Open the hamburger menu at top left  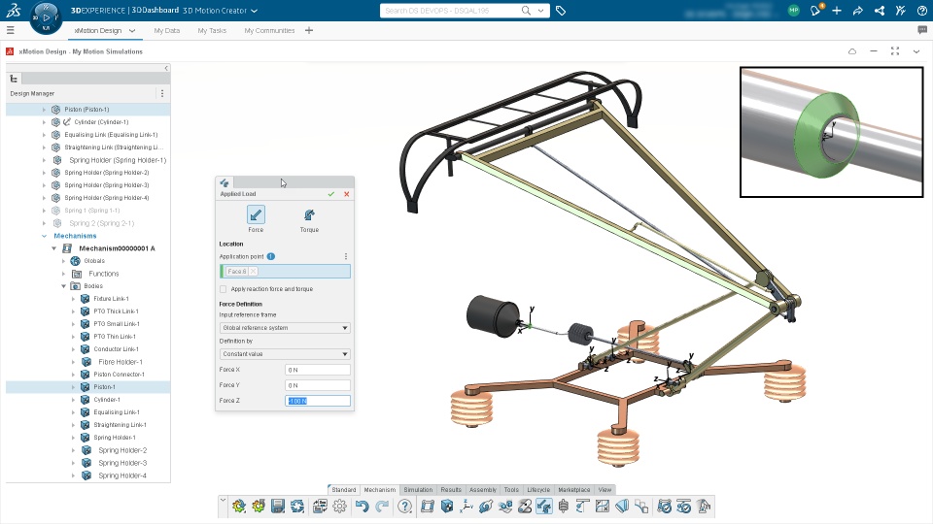[10, 30]
